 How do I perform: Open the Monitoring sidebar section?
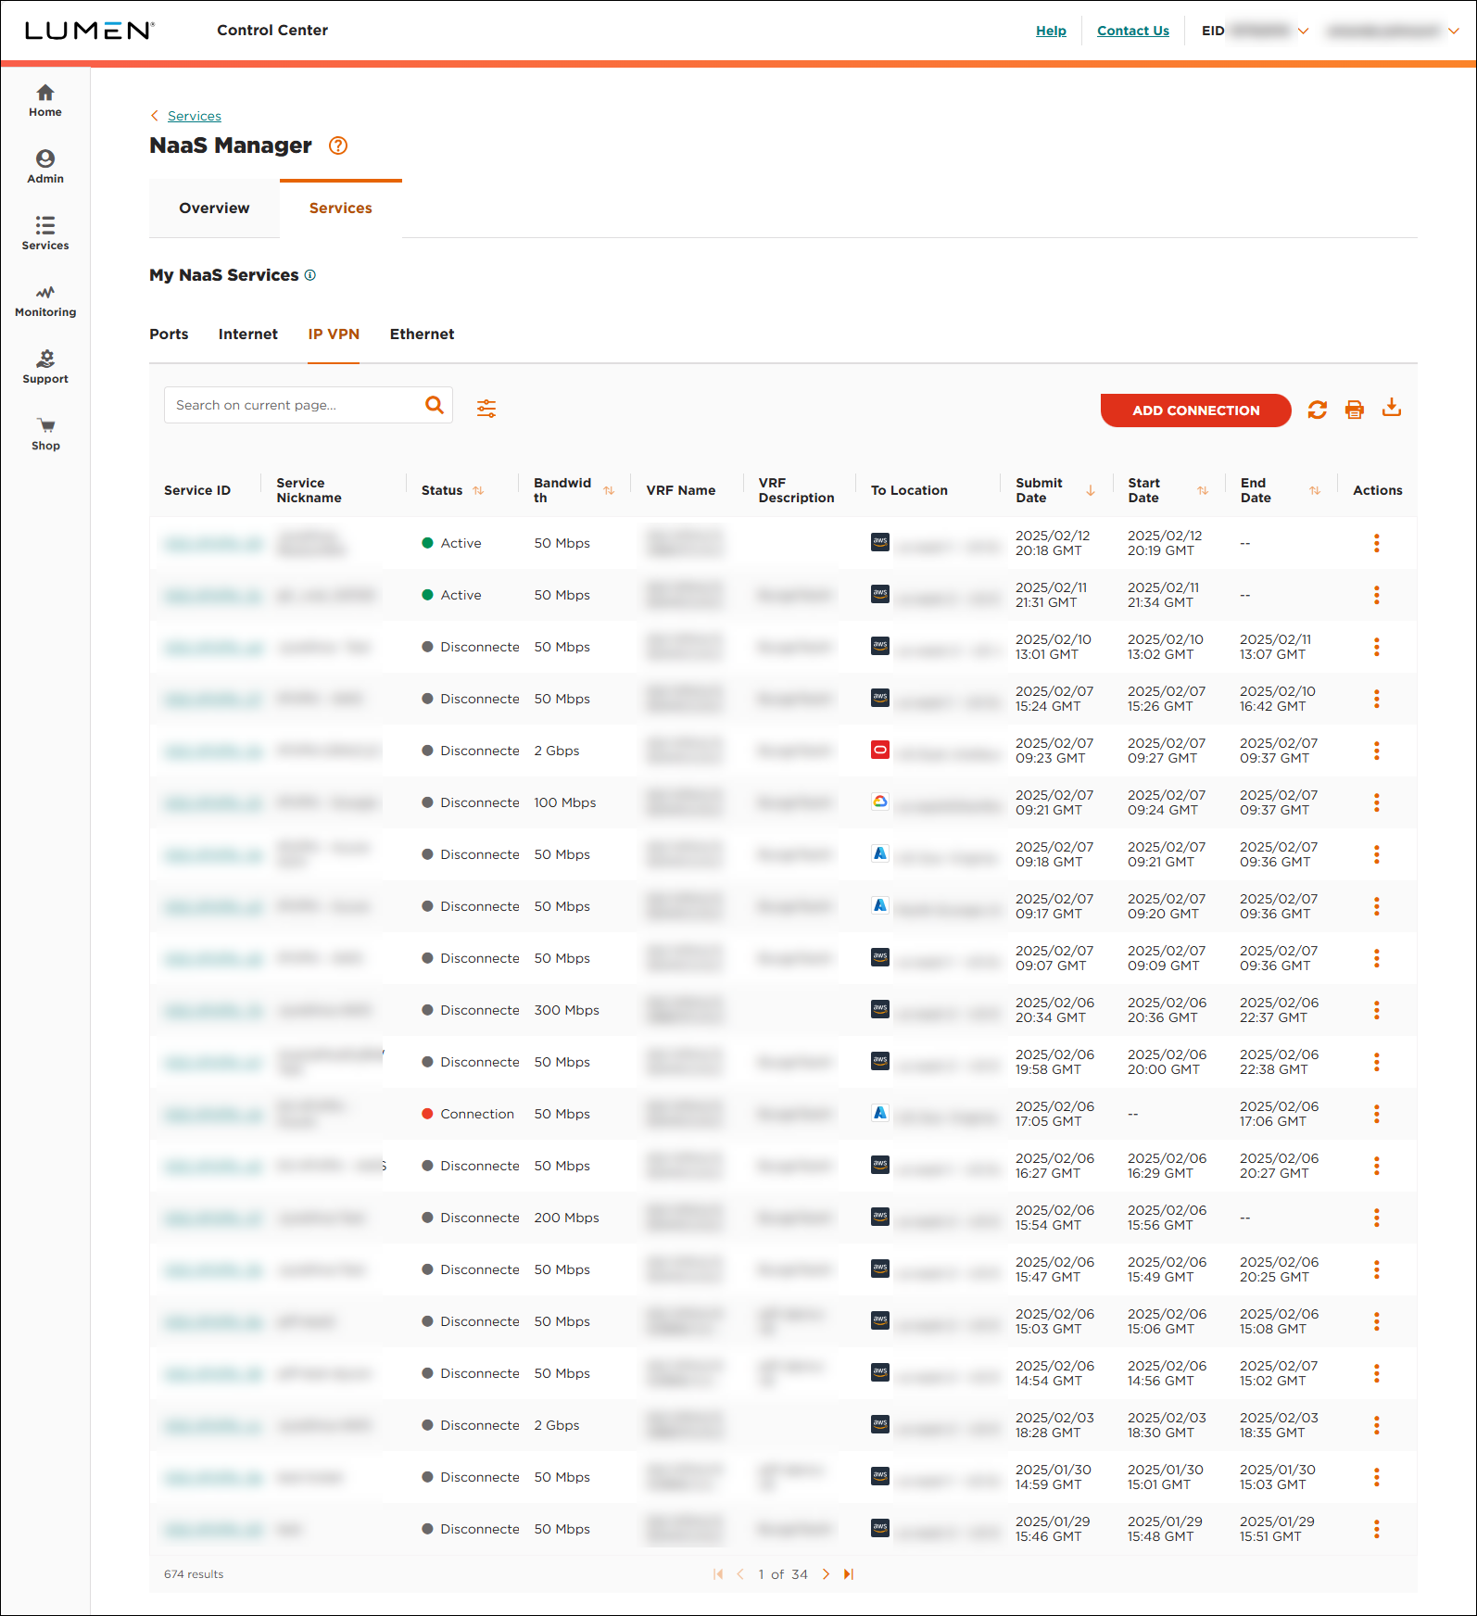click(x=44, y=301)
